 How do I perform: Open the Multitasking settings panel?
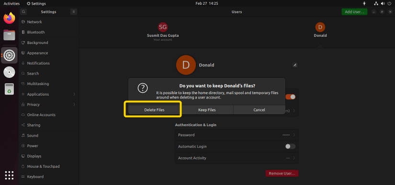tap(49, 84)
